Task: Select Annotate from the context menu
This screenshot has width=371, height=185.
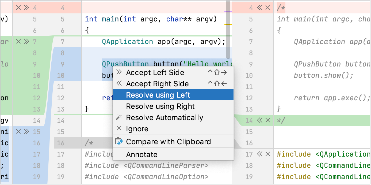Action: click(x=142, y=154)
